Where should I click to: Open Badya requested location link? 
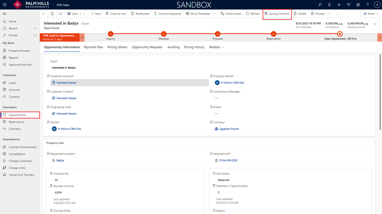point(60,160)
